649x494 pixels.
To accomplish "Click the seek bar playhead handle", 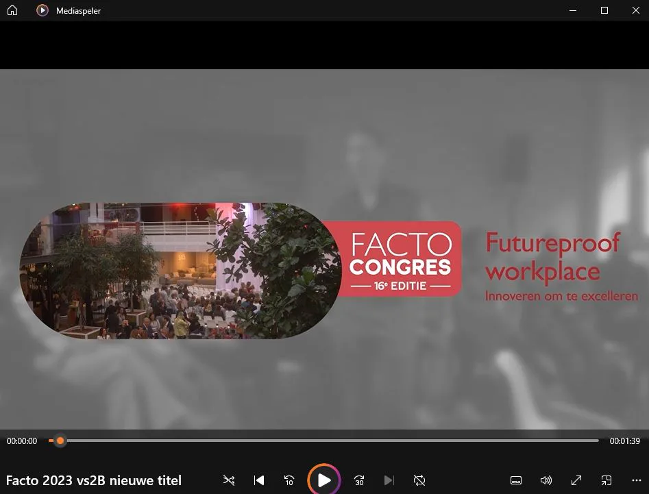I will 60,441.
